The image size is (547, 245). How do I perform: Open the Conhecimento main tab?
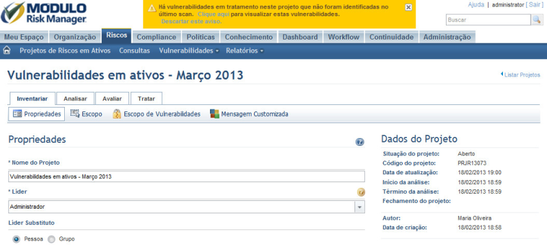click(249, 37)
